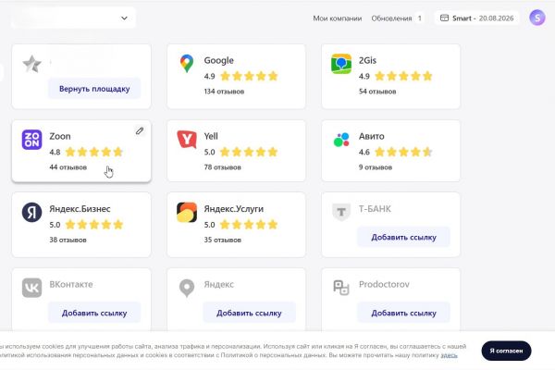Click the Яндекс.Услуги logo icon
555x370 pixels.
click(187, 214)
